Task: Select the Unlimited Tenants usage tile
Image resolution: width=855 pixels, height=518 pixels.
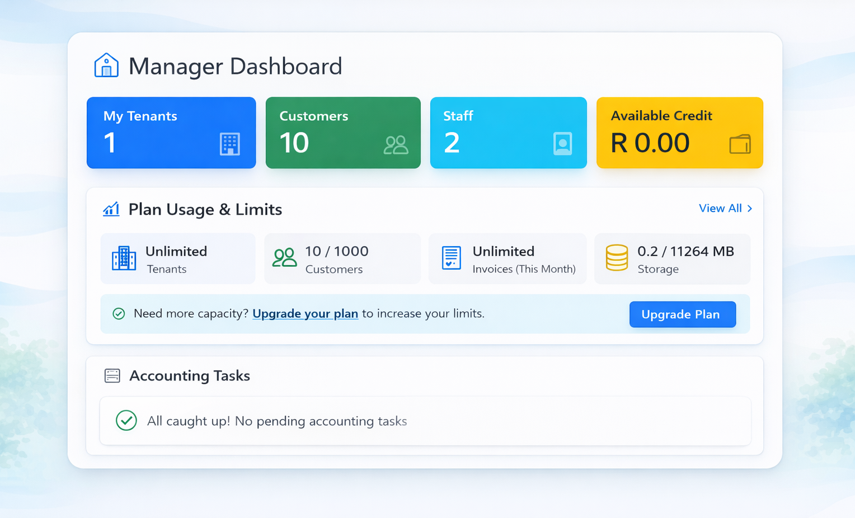Action: (177, 258)
